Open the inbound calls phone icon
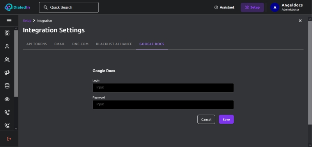Screen dimensions: 312x147 [7, 126]
